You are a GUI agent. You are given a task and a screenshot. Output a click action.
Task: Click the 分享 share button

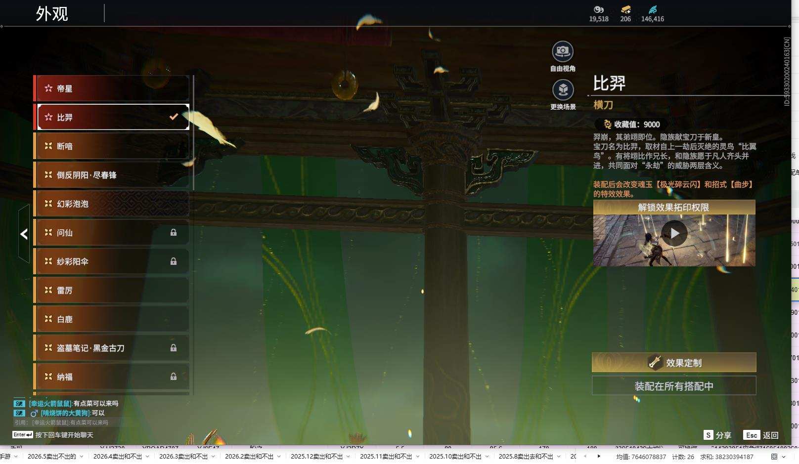(723, 435)
